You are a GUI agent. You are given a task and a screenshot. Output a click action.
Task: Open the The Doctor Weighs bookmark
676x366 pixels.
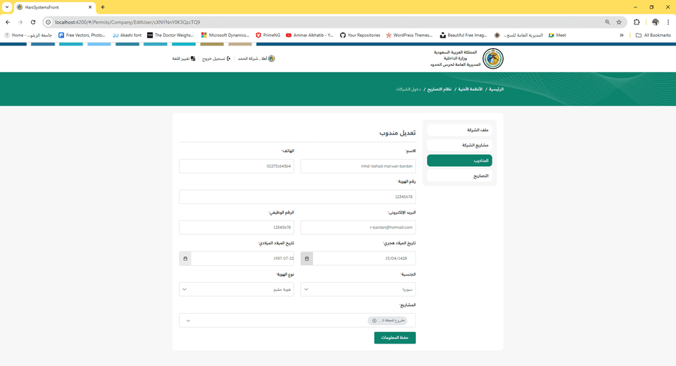point(170,36)
